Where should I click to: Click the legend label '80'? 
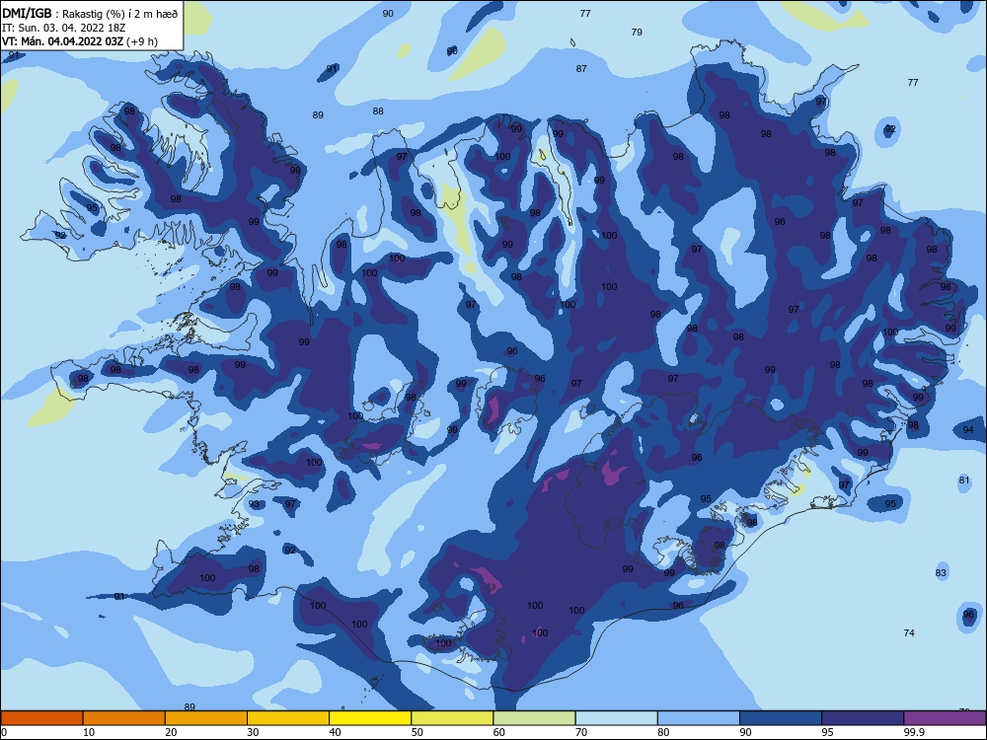pos(664,732)
